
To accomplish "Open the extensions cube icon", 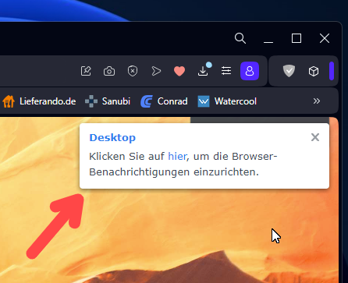I will pos(314,71).
